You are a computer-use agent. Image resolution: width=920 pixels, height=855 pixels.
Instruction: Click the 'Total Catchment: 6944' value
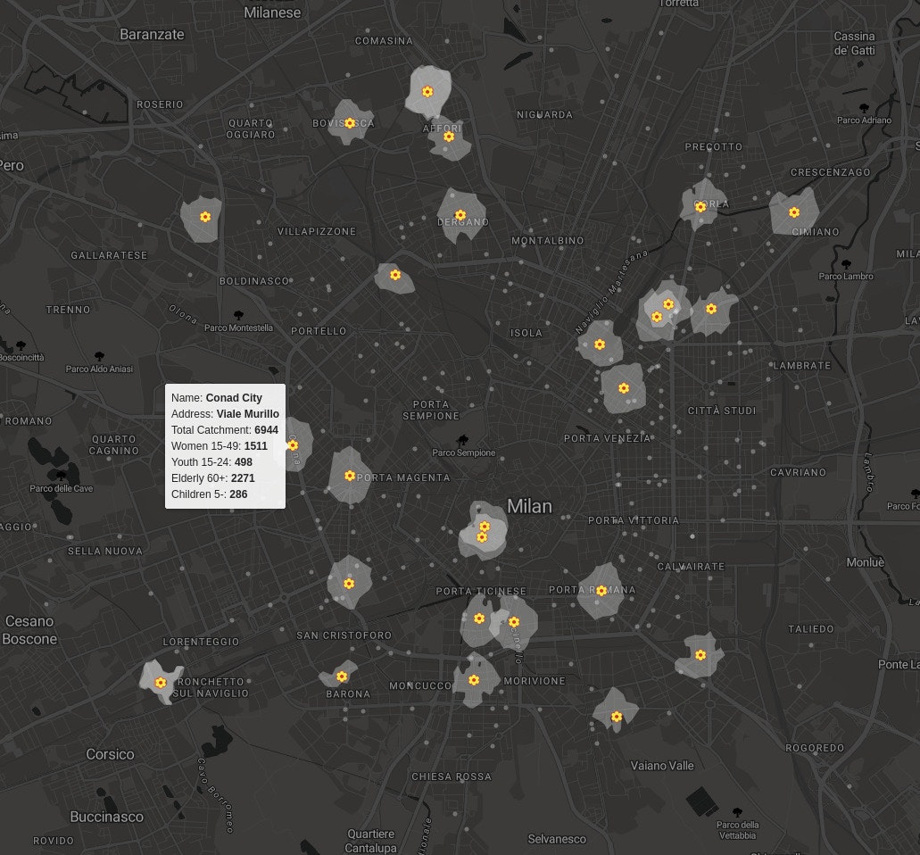point(267,429)
